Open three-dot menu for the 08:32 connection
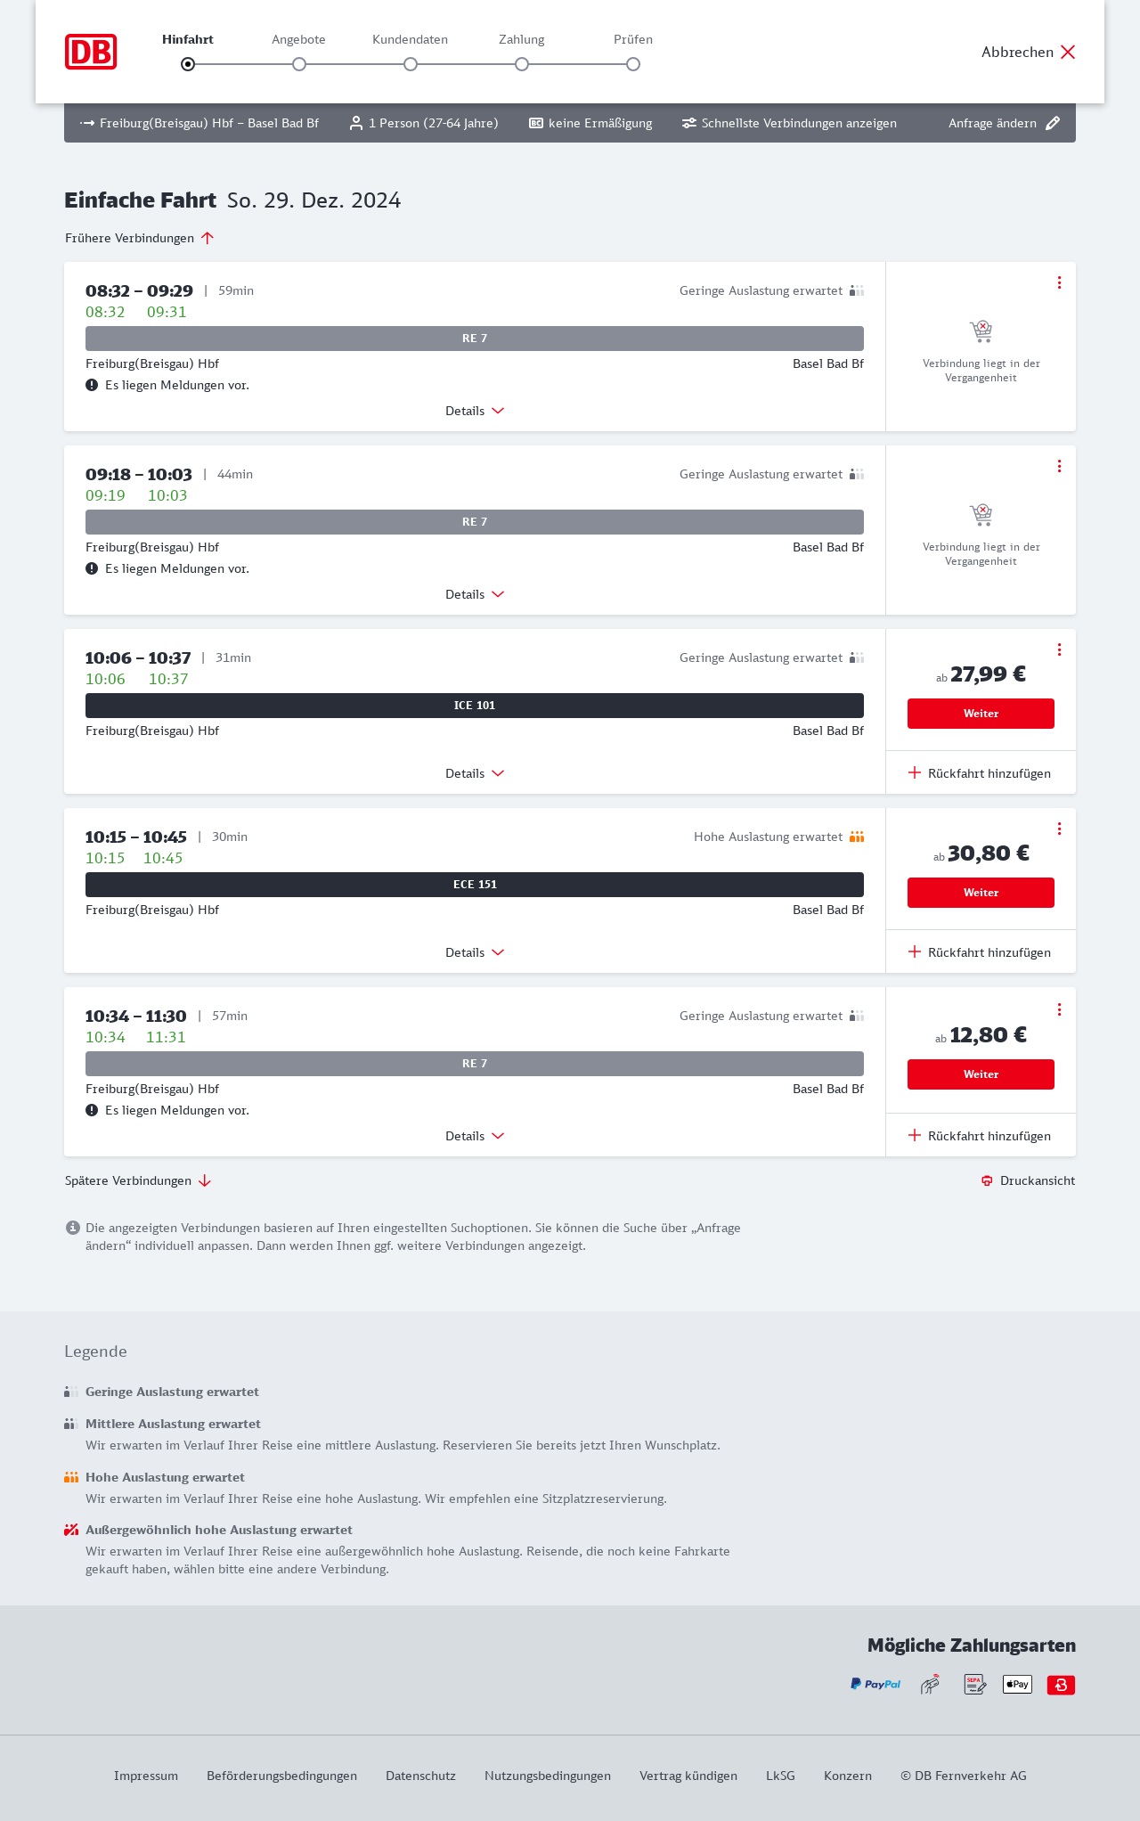 pos(1059,282)
